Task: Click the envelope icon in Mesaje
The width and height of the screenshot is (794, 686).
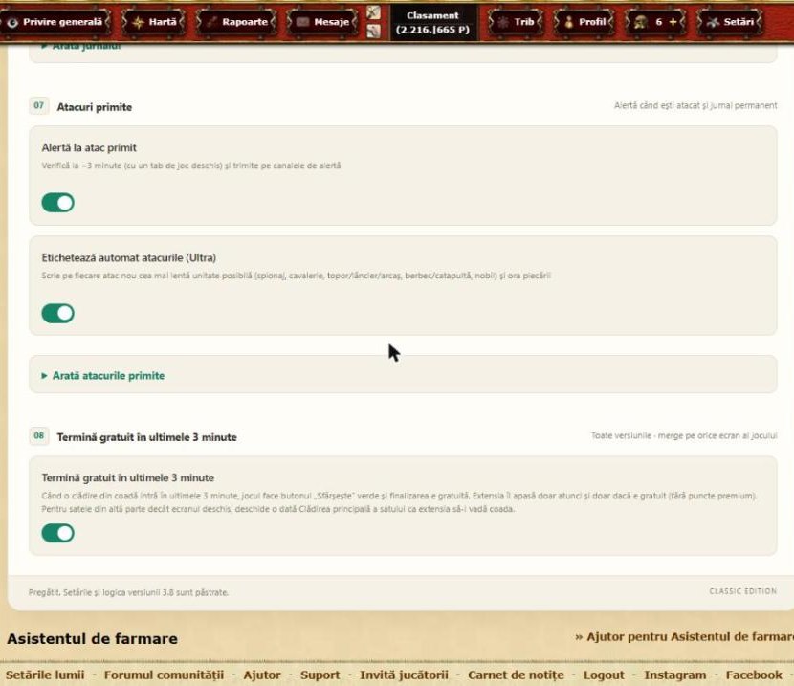Action: pyautogui.click(x=302, y=22)
